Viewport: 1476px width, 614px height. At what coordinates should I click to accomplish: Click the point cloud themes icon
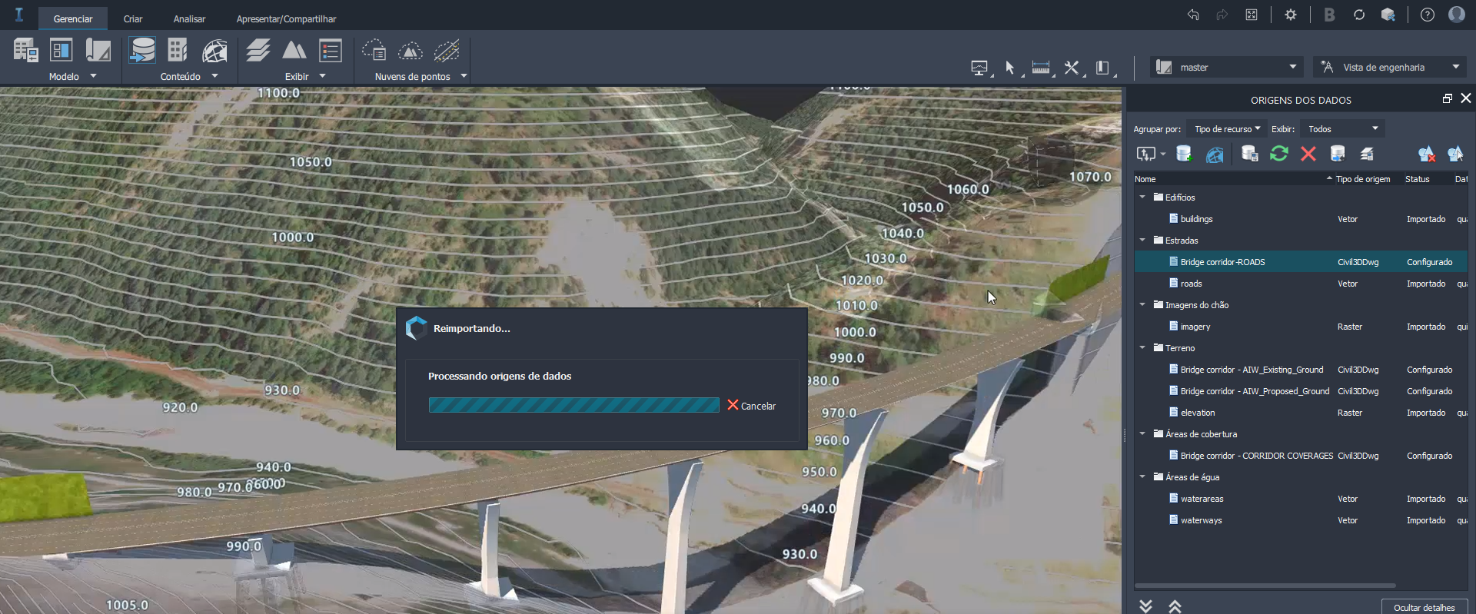(x=374, y=51)
